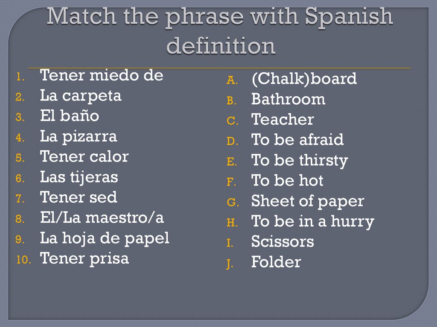Click "El/La maestro/a" item
This screenshot has width=437, height=327.
click(102, 218)
